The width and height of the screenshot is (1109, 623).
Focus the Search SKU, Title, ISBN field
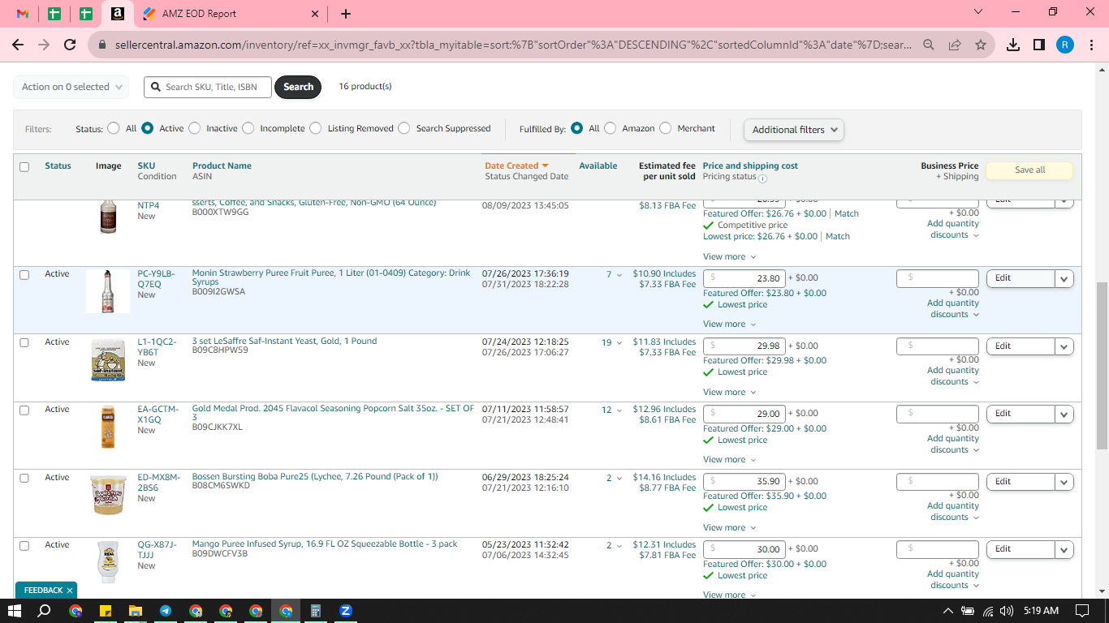point(208,87)
